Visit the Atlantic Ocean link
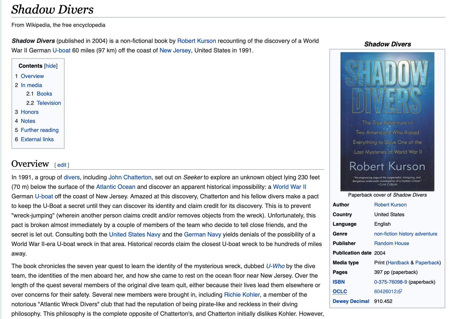 116,187
